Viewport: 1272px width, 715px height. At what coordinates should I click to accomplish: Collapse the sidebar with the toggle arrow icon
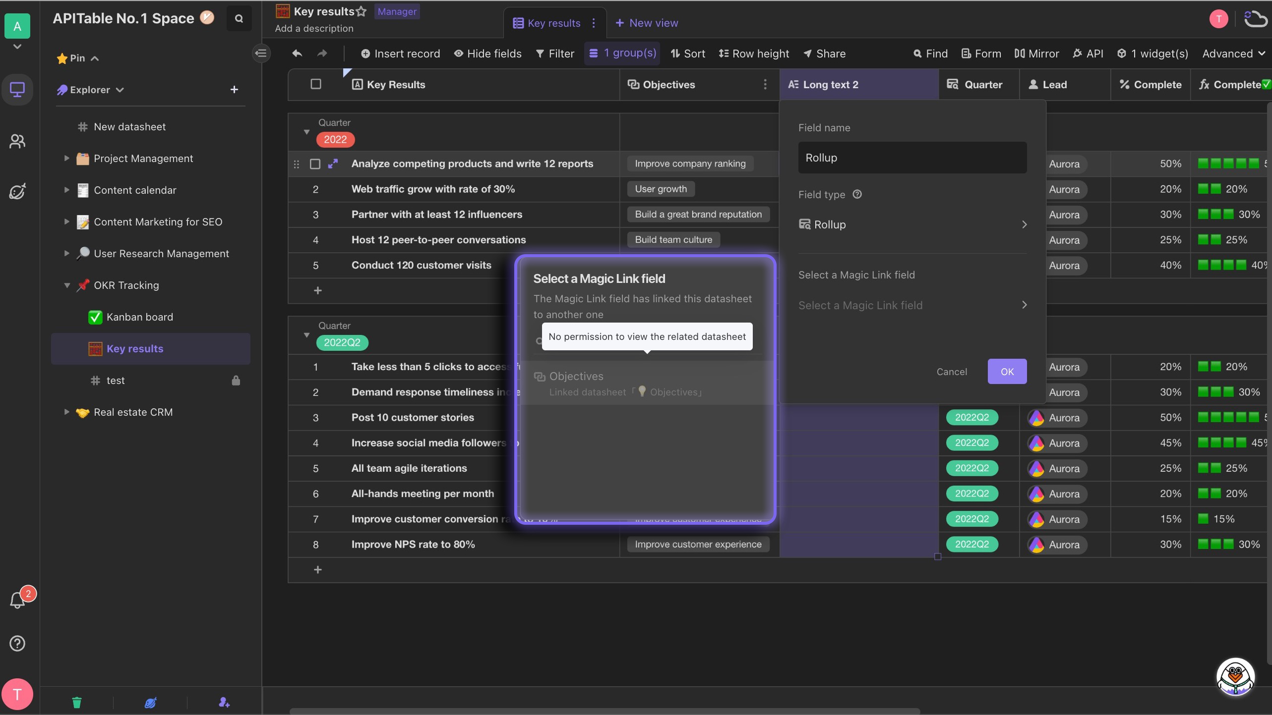(261, 53)
